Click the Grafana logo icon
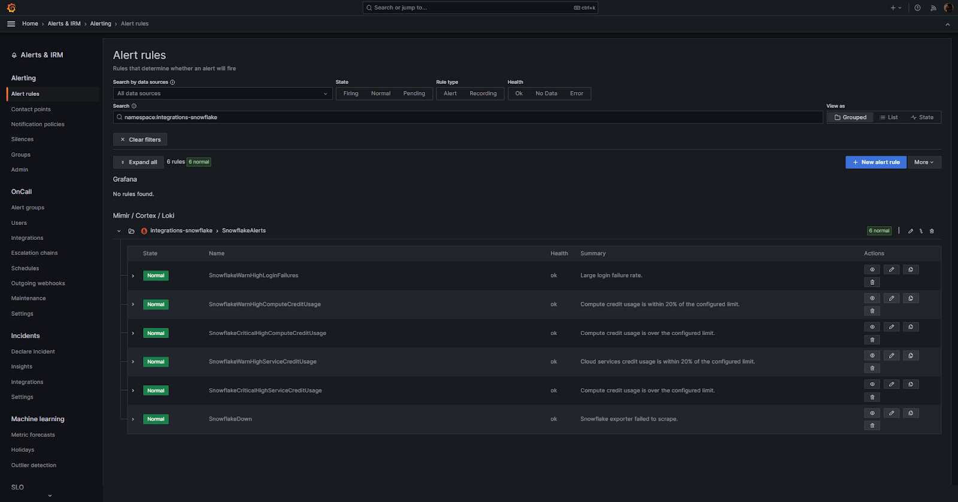 [x=11, y=8]
